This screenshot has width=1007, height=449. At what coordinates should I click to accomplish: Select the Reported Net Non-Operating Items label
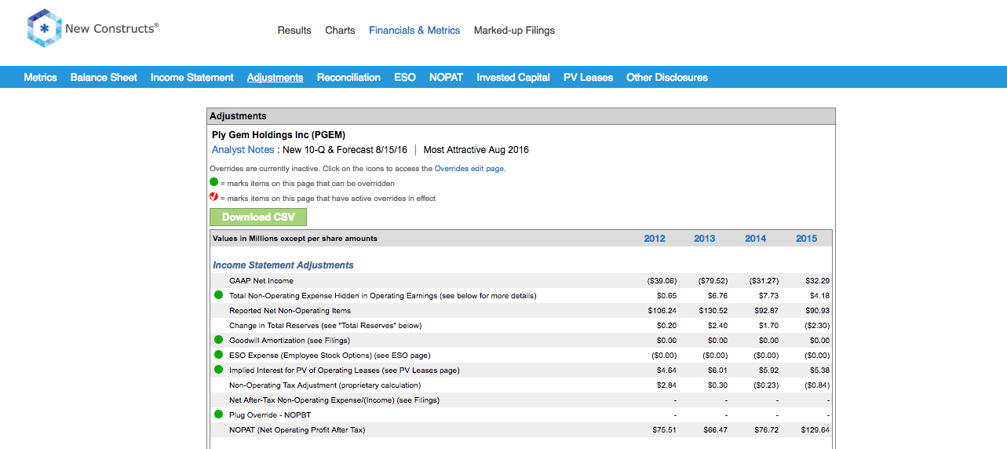tap(290, 310)
